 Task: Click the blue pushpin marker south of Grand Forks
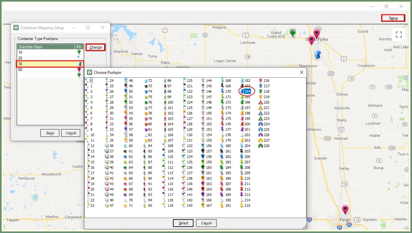coord(317,55)
